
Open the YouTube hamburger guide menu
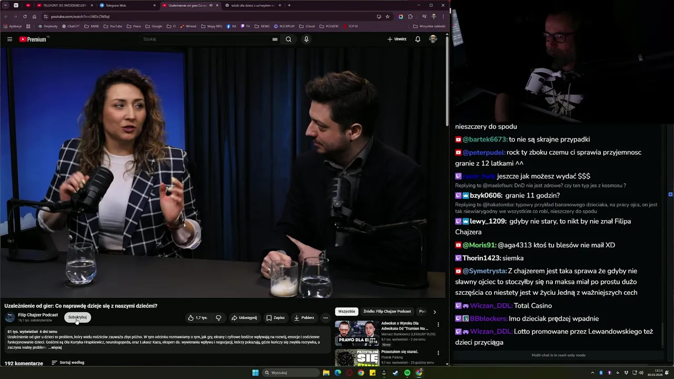click(9, 39)
